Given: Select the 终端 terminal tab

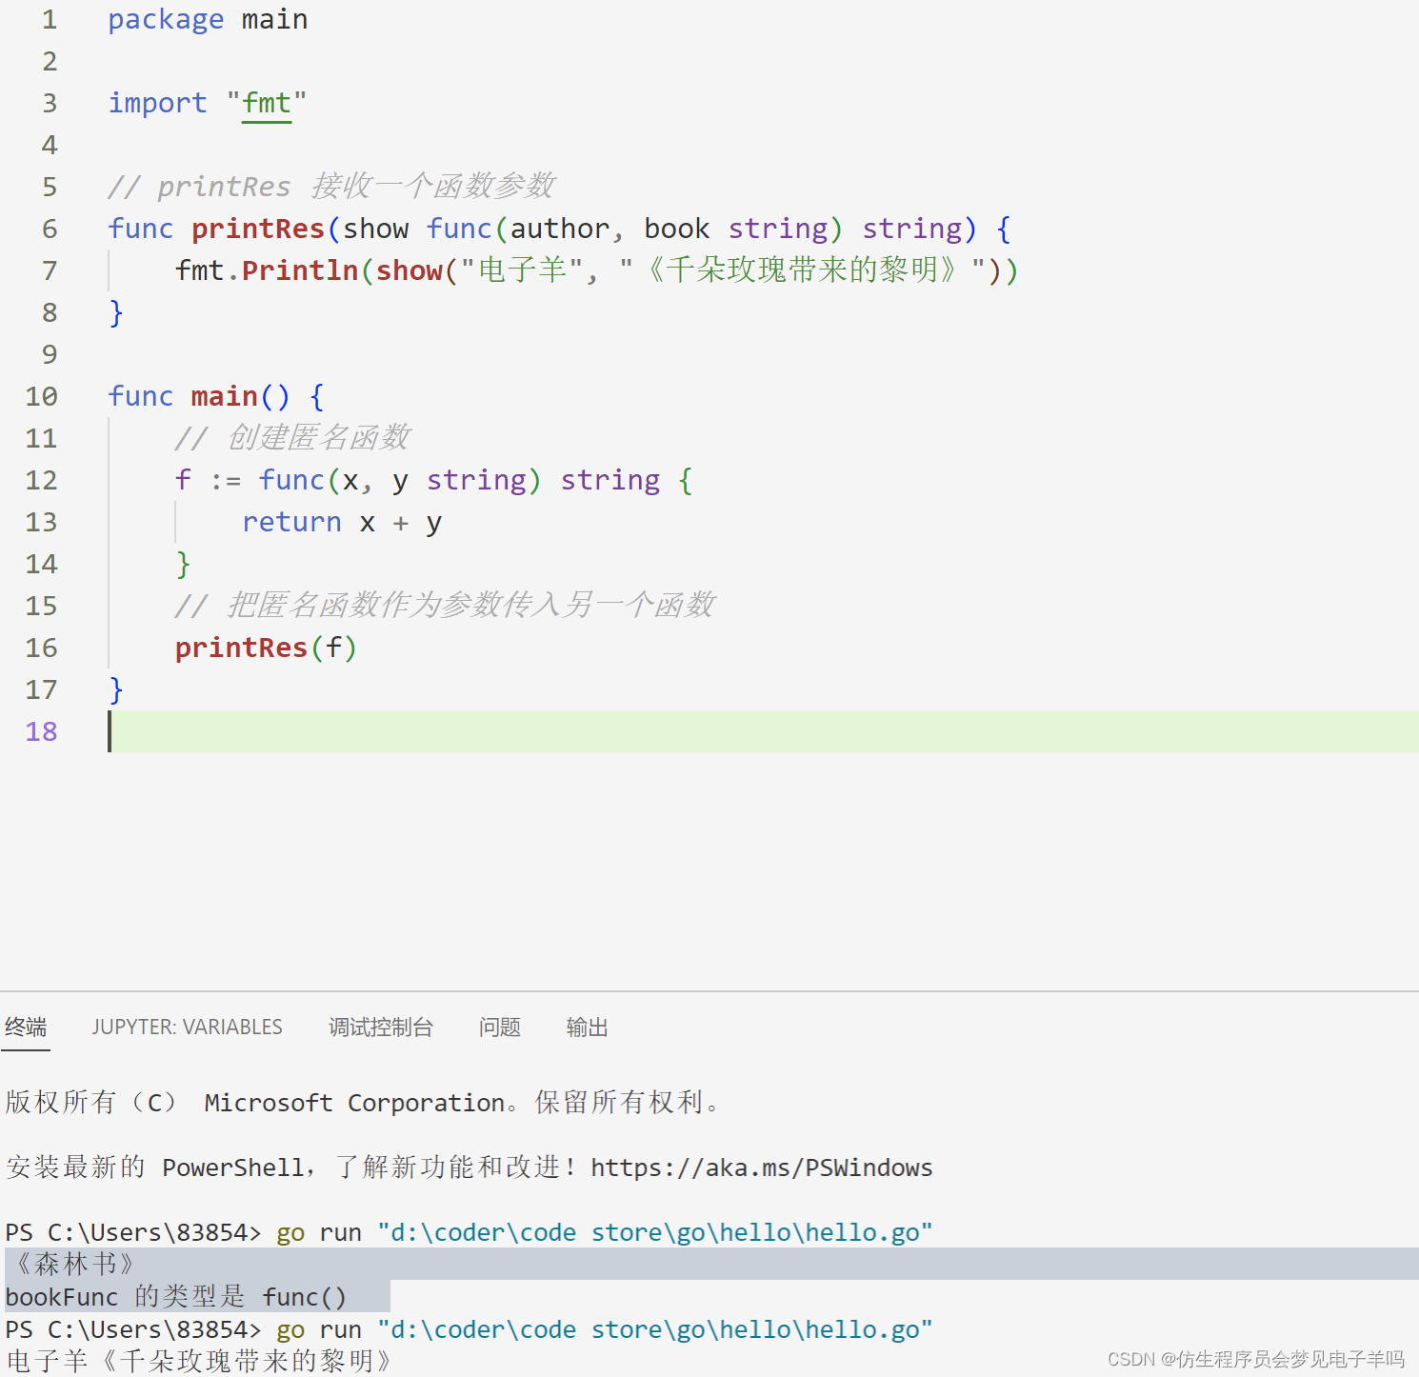Looking at the screenshot, I should pos(26,1027).
